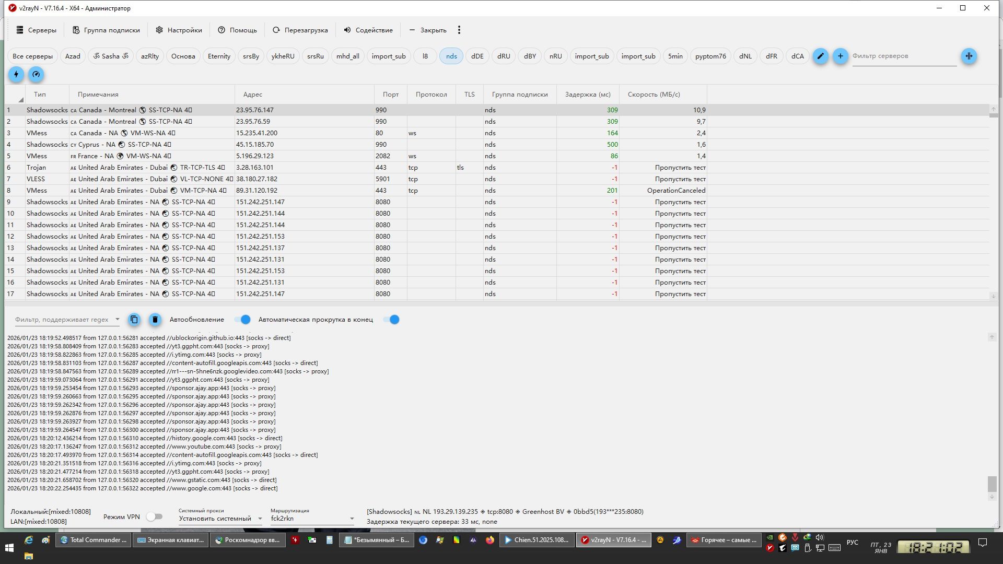Switch to the 5min group tab
Viewport: 1003px width, 564px height.
[675, 56]
